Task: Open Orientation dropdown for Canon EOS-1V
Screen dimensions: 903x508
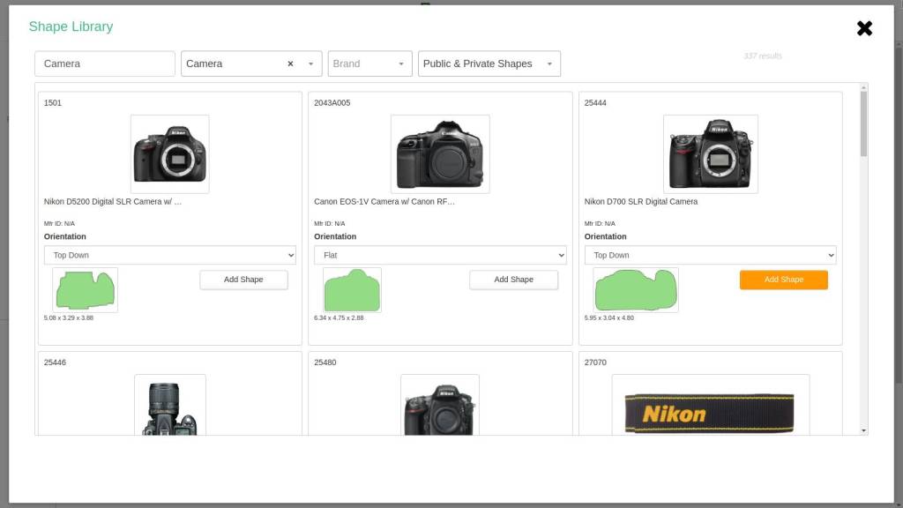Action: [440, 255]
